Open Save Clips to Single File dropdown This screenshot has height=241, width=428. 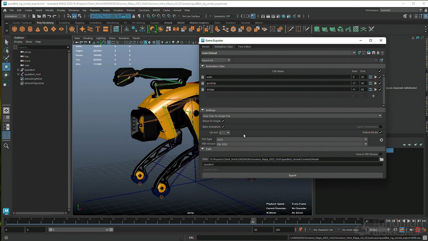click(292, 116)
